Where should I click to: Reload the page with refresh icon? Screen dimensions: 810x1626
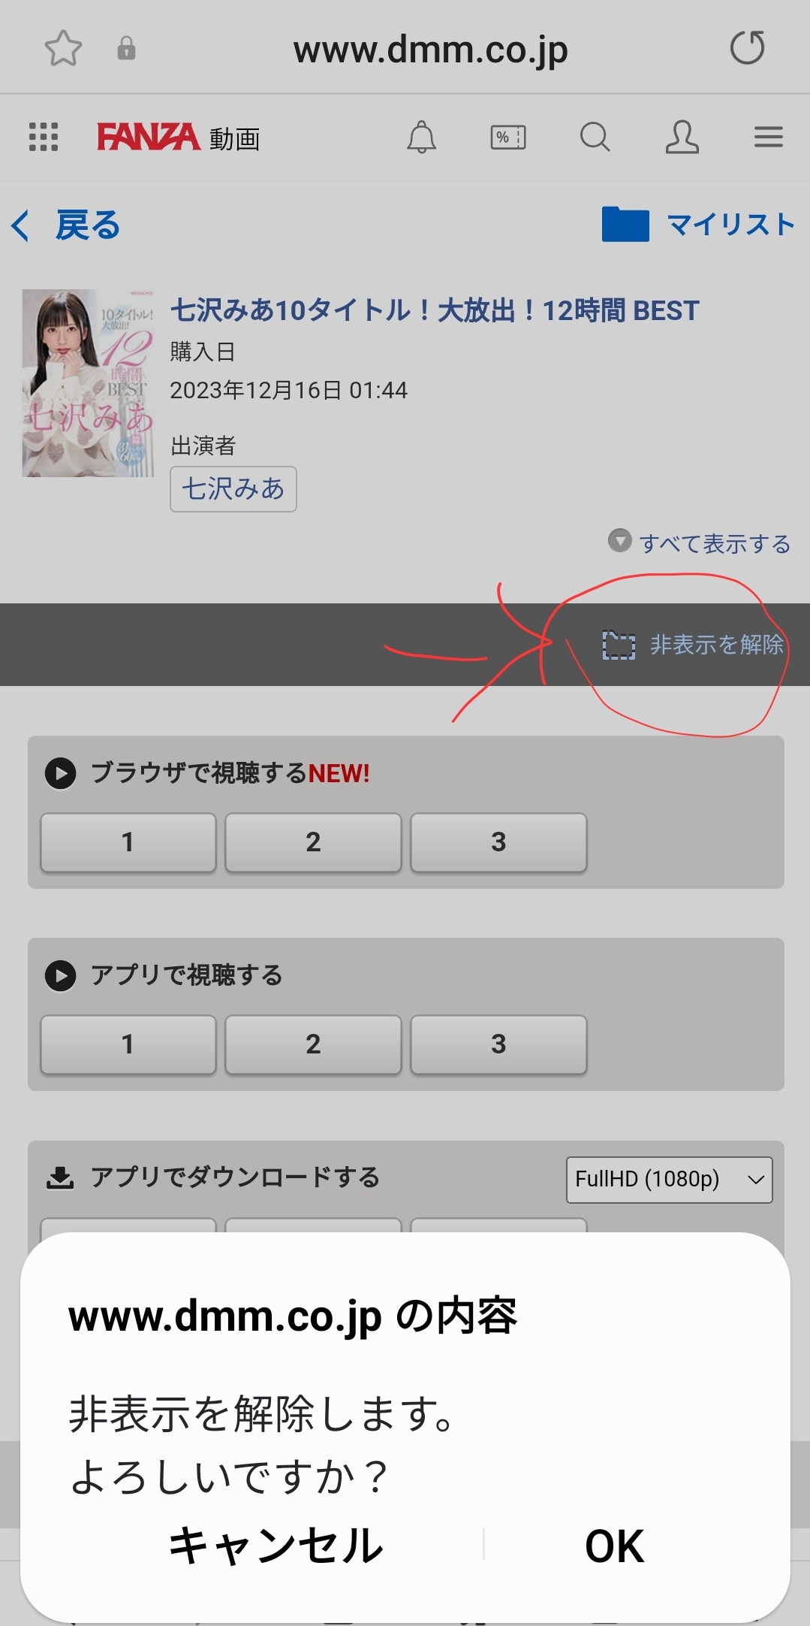(747, 48)
